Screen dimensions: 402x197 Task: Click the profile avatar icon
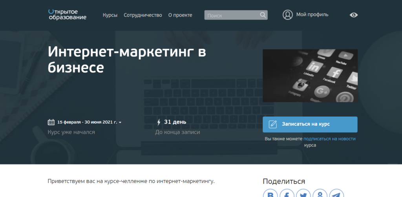288,15
